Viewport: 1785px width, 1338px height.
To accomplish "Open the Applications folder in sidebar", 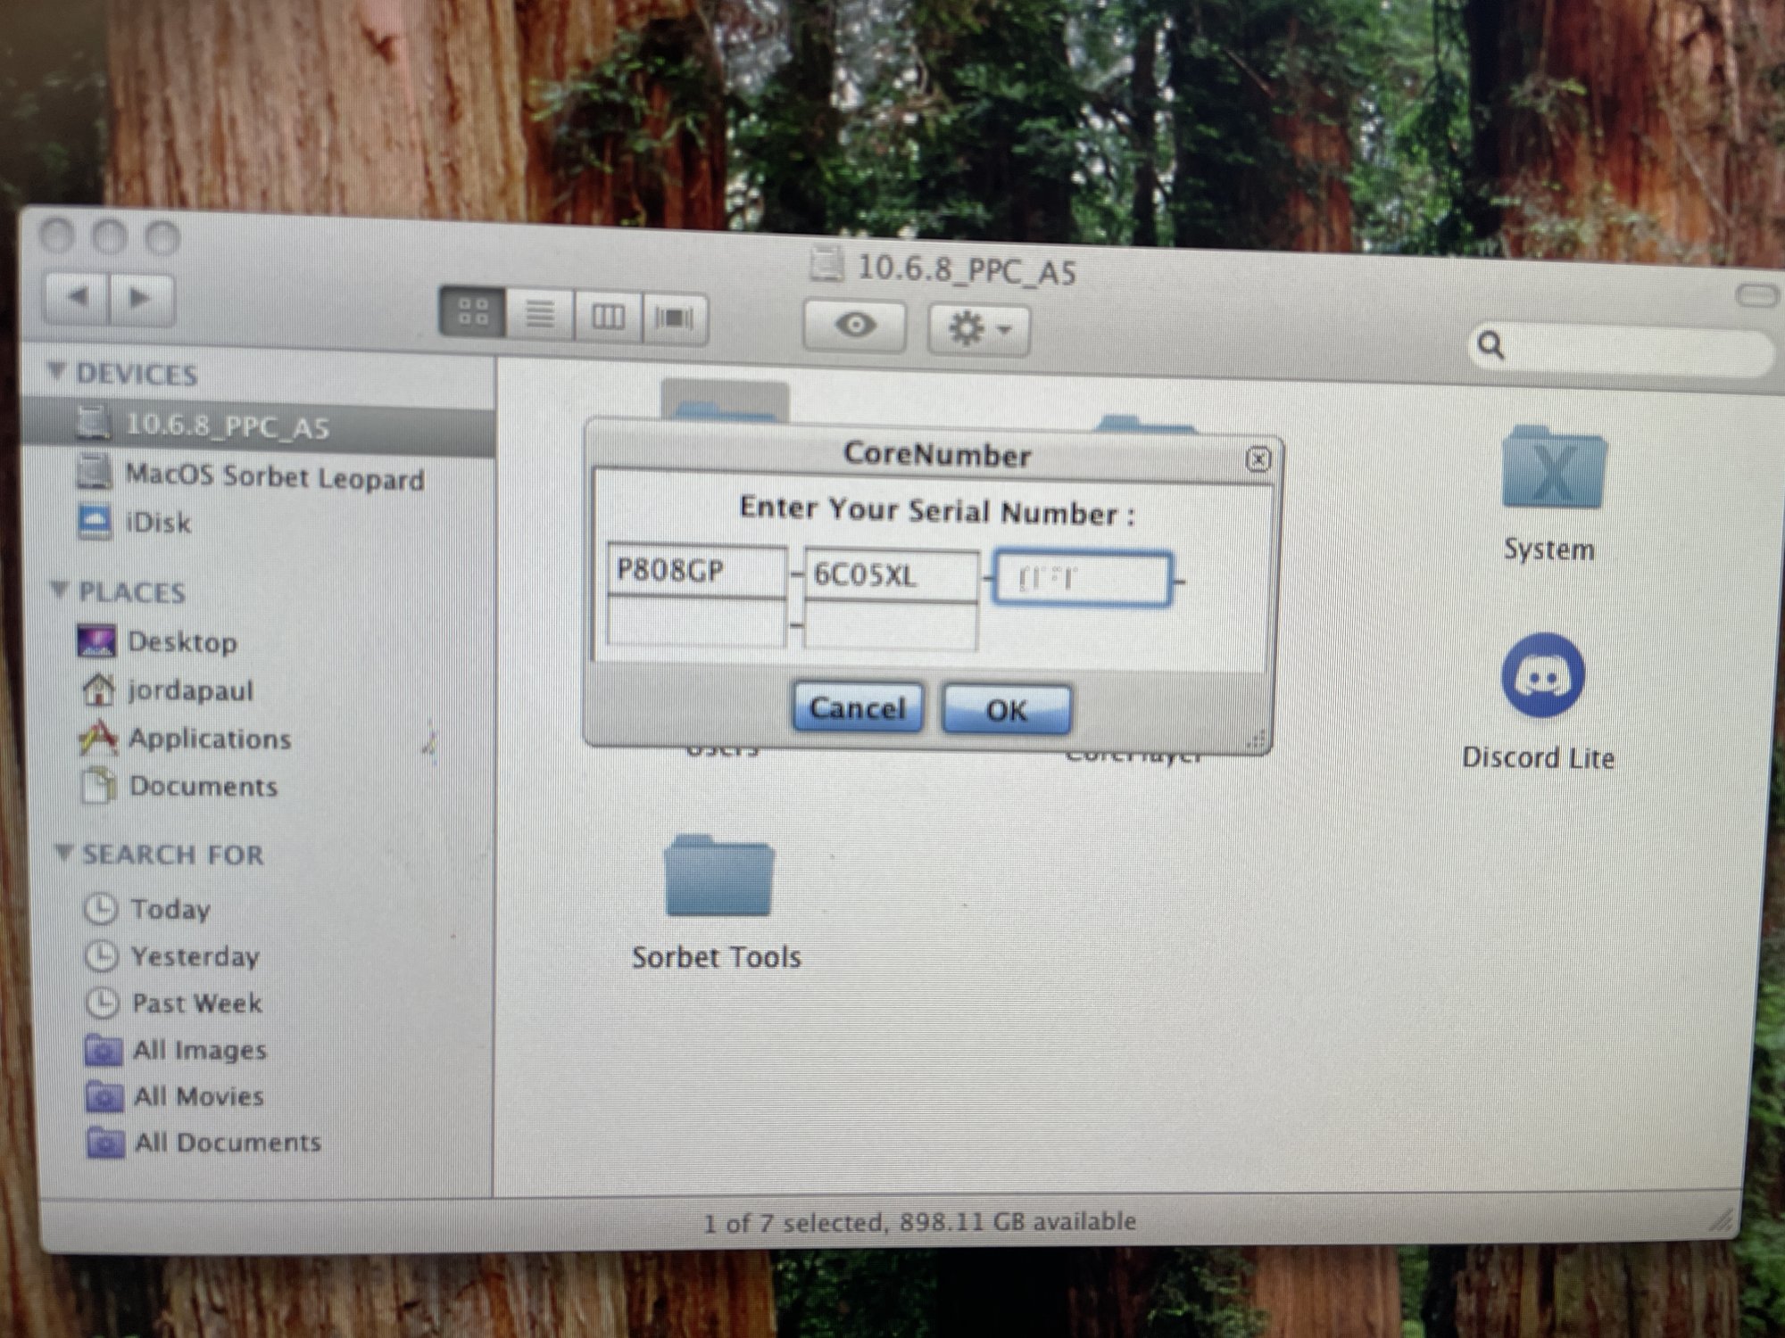I will click(209, 739).
